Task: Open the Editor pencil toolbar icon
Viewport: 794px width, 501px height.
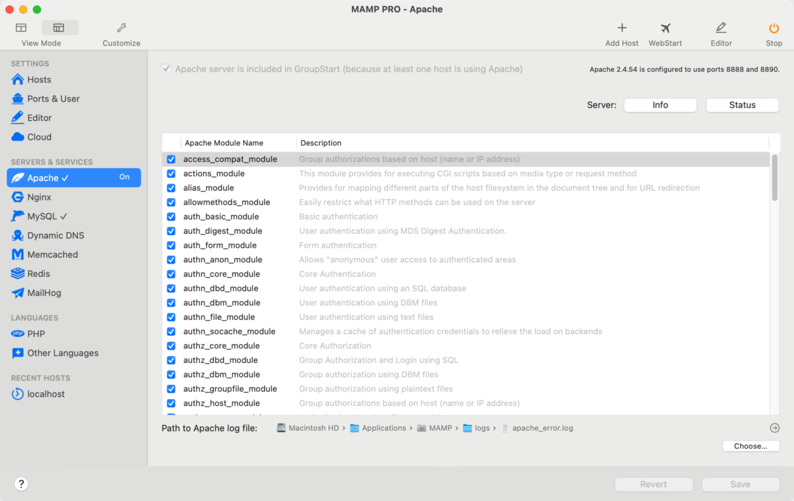Action: (721, 28)
